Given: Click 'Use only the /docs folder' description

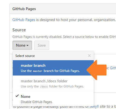Looking at the screenshot, I should pos(52,86).
